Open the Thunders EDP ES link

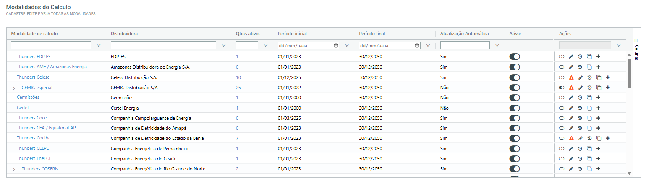click(x=34, y=56)
